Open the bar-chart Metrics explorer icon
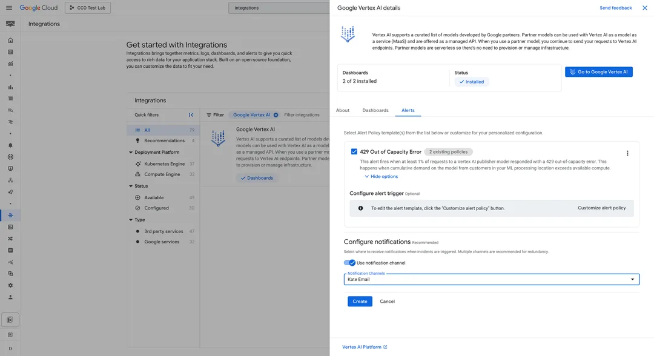 point(10,87)
